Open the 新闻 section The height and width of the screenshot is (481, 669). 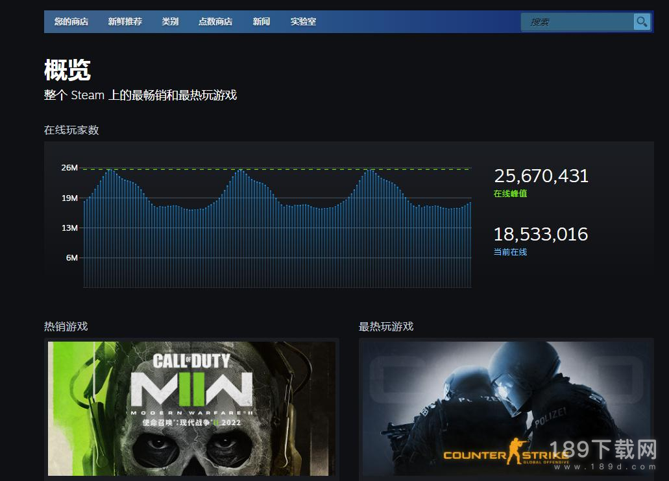(x=261, y=22)
